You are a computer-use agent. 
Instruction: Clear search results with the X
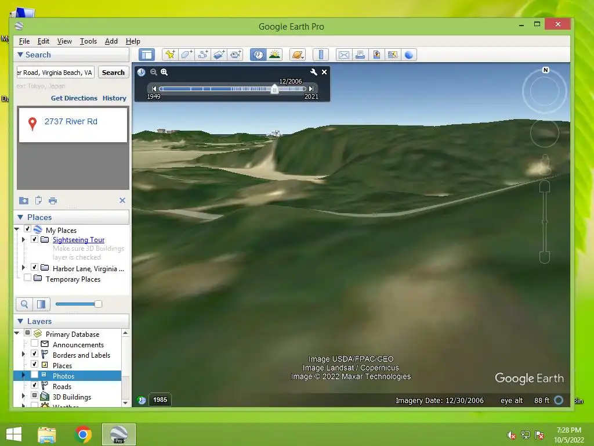click(x=122, y=200)
